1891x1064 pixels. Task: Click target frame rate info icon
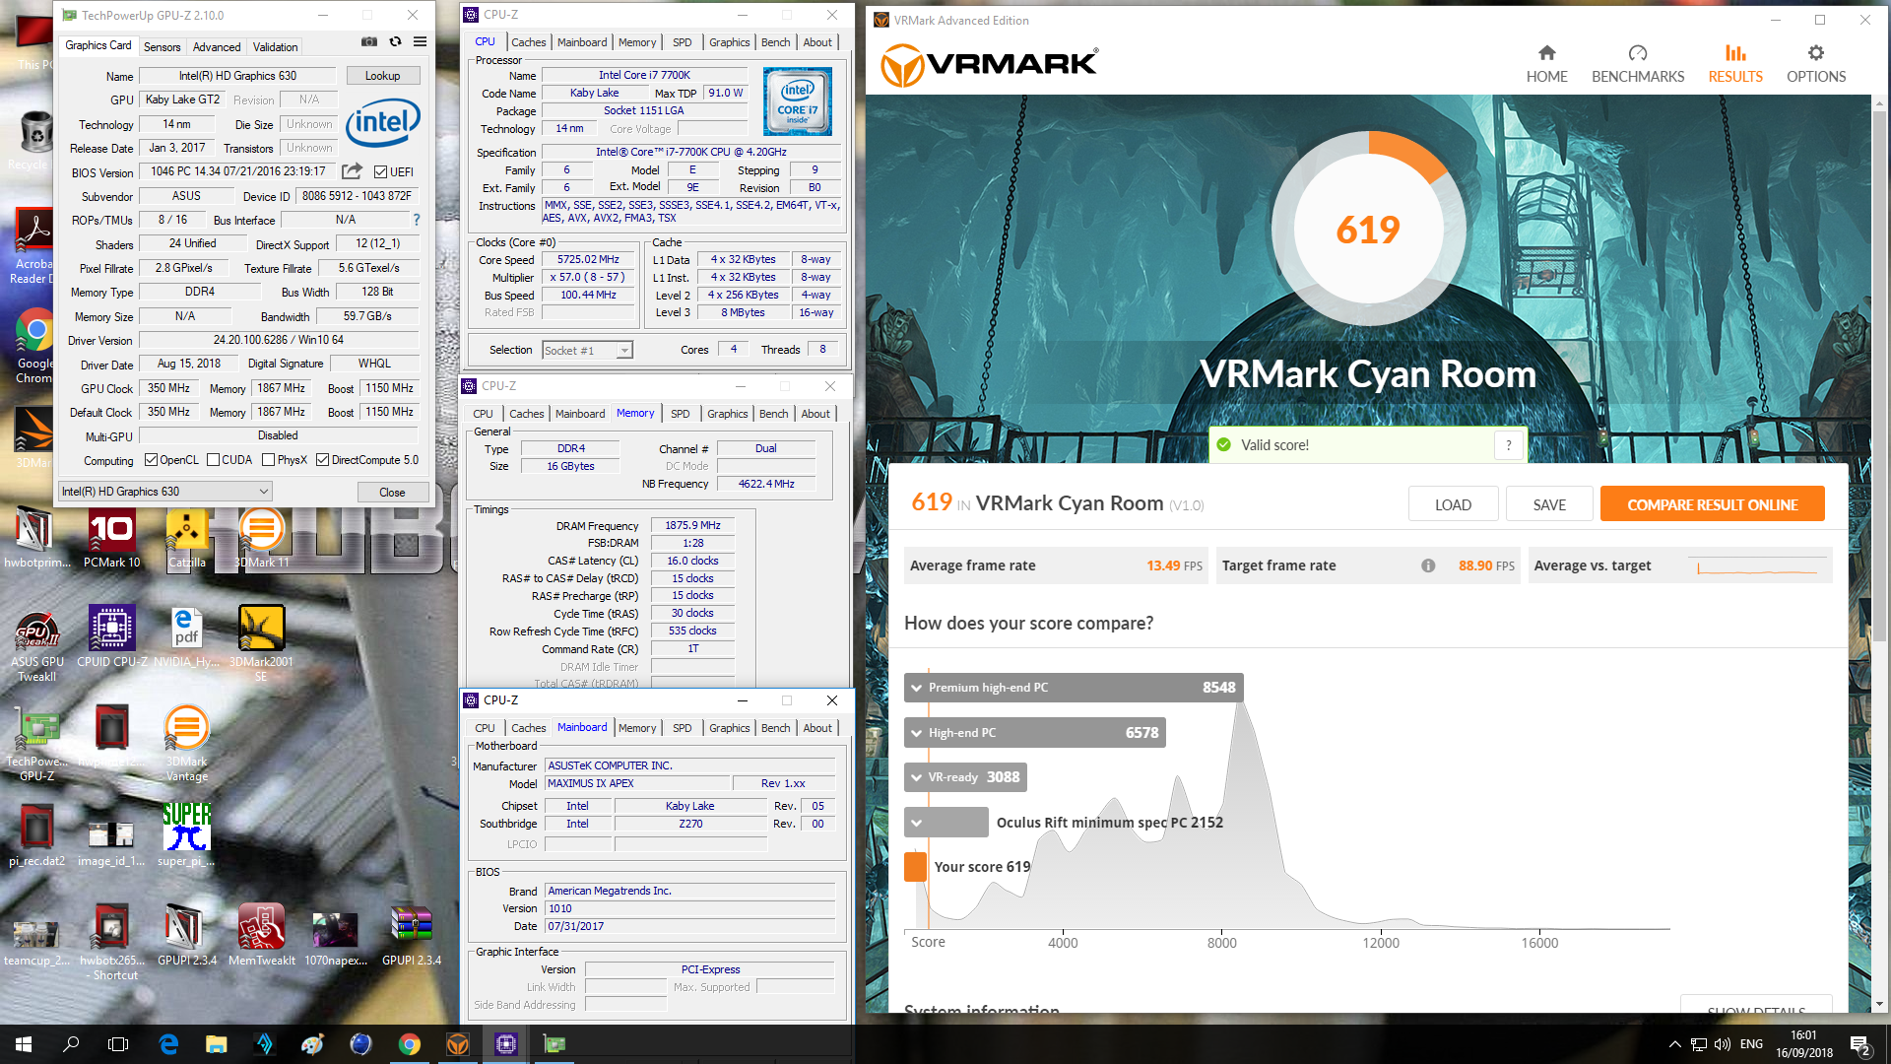pyautogui.click(x=1428, y=565)
